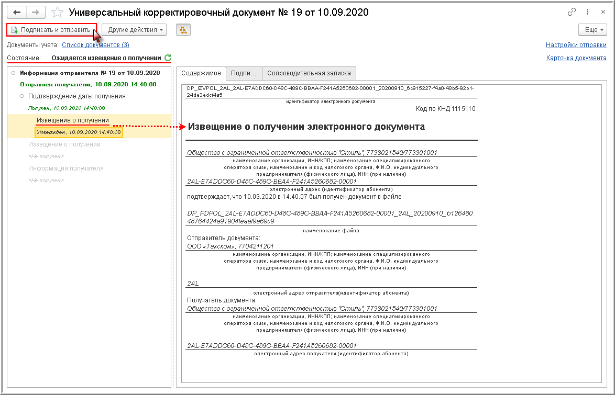Click 'Получатель документа:' label
615x395 pixels.
coord(222,300)
